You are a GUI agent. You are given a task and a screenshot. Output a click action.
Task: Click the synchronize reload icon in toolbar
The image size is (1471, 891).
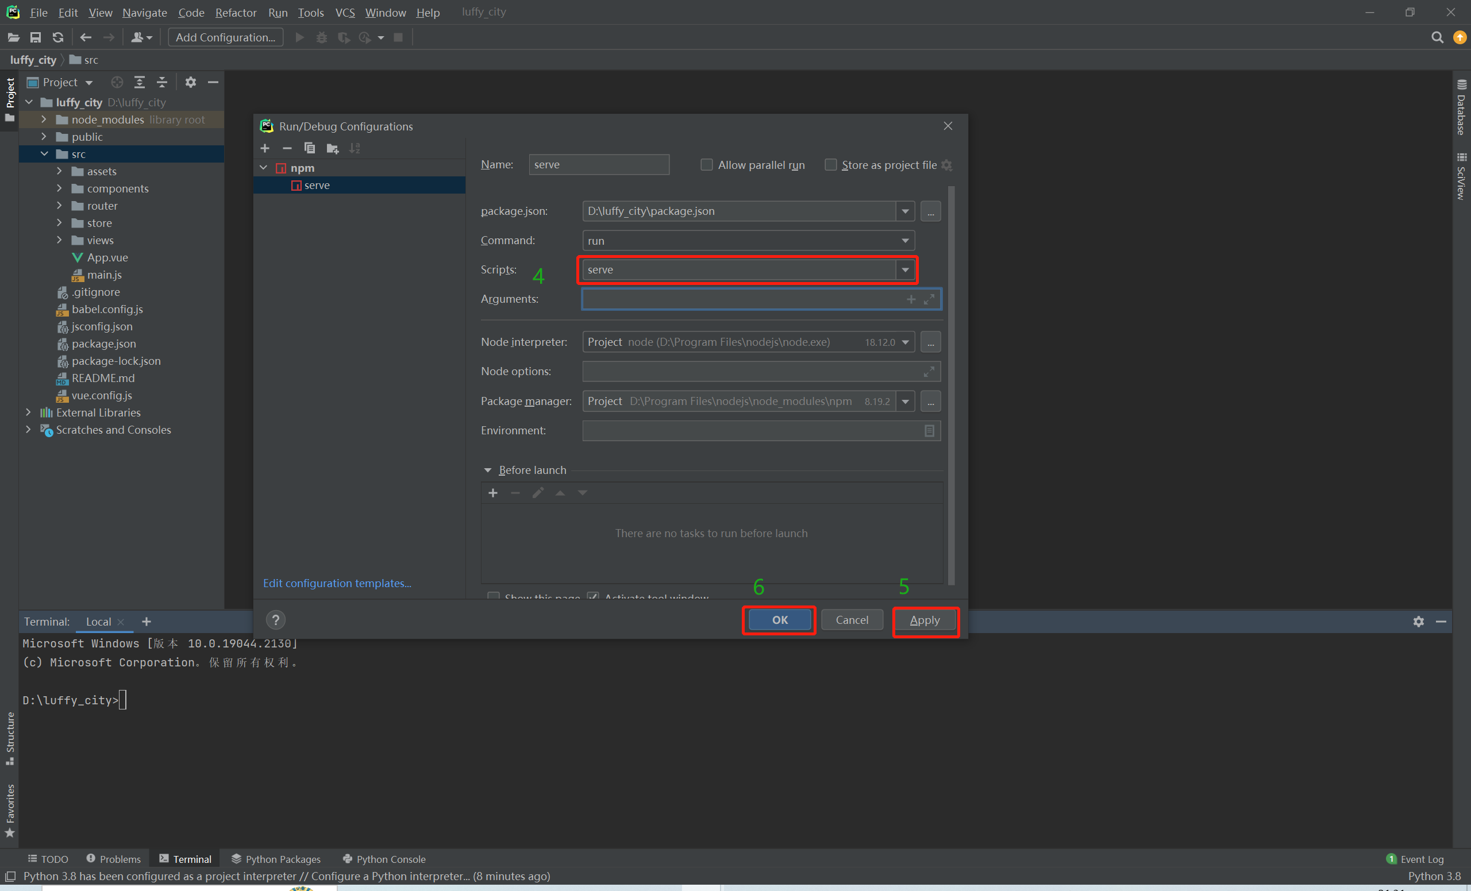[x=57, y=37]
